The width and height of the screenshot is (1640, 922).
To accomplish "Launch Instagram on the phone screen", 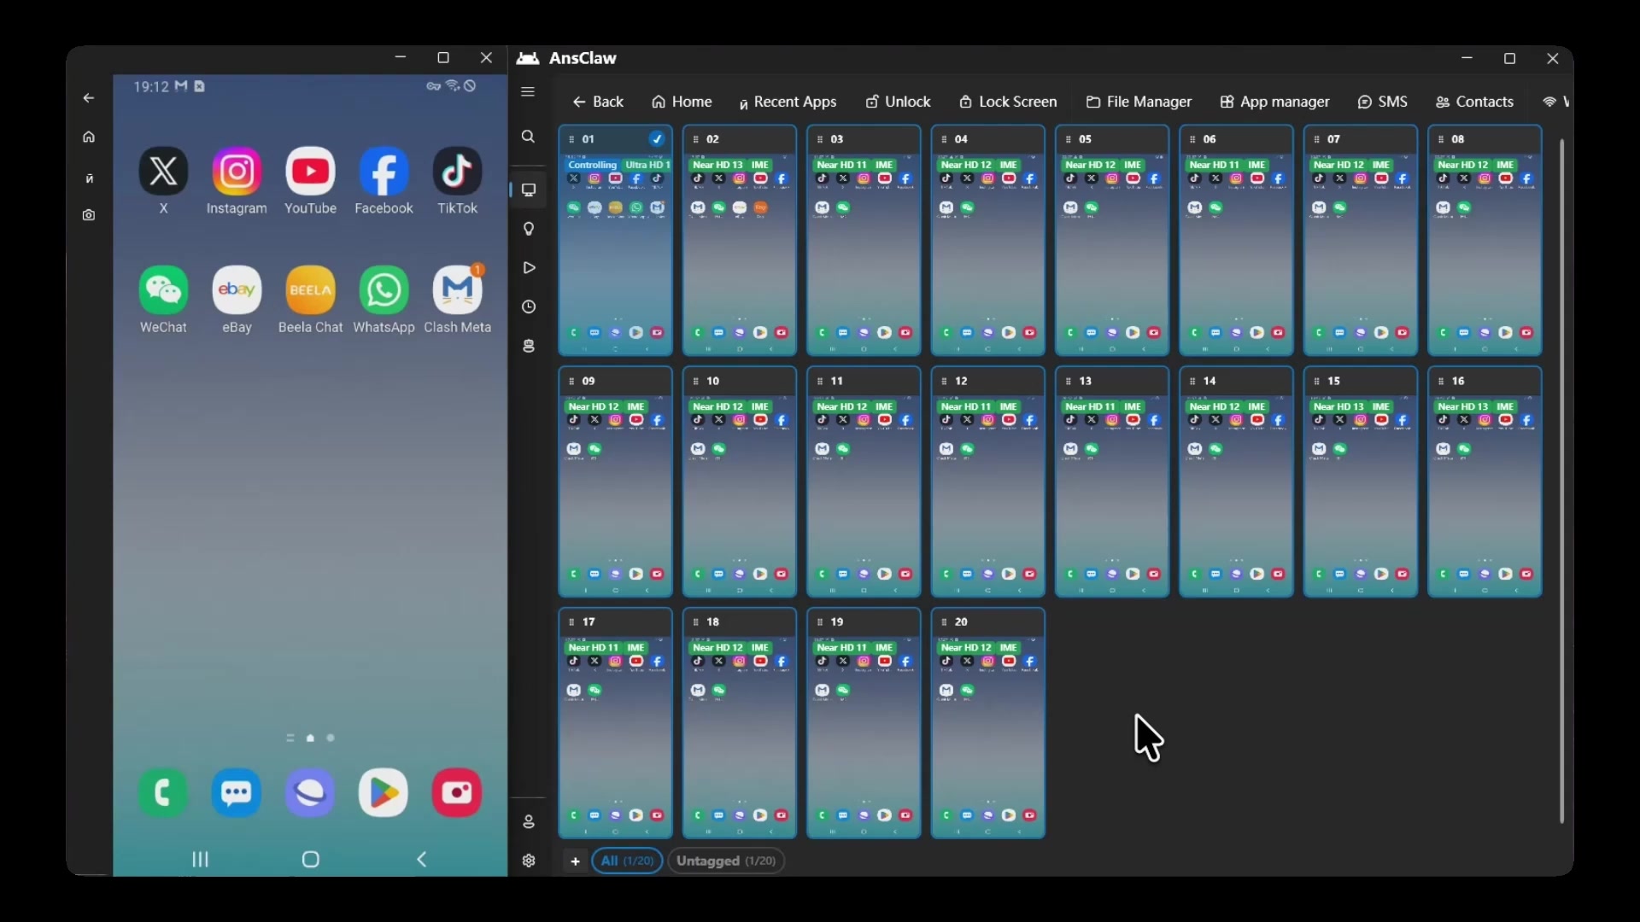I will (x=237, y=172).
